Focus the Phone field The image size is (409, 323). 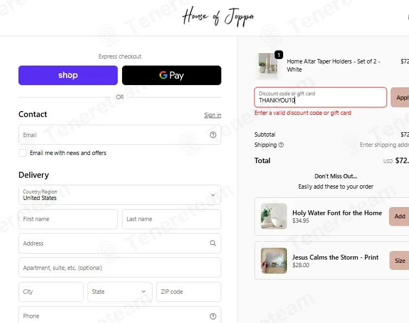pos(120,315)
